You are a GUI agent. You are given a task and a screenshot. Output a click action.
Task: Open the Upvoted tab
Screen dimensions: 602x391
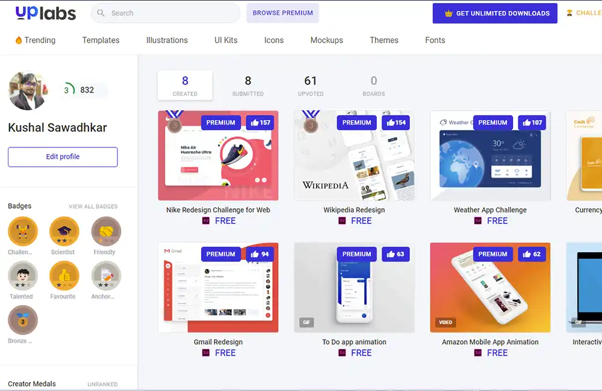click(x=311, y=85)
